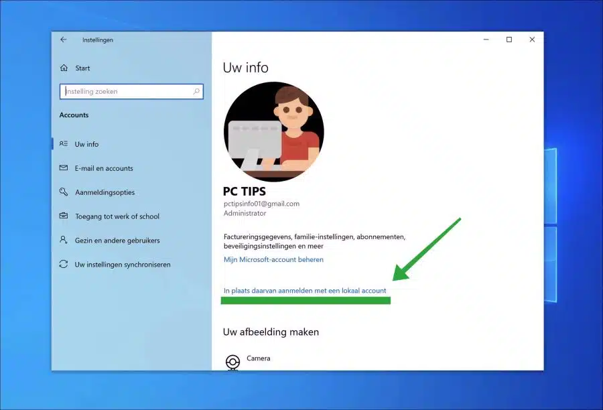This screenshot has height=410, width=603.
Task: Open Start home icon in sidebar
Action: pos(64,68)
